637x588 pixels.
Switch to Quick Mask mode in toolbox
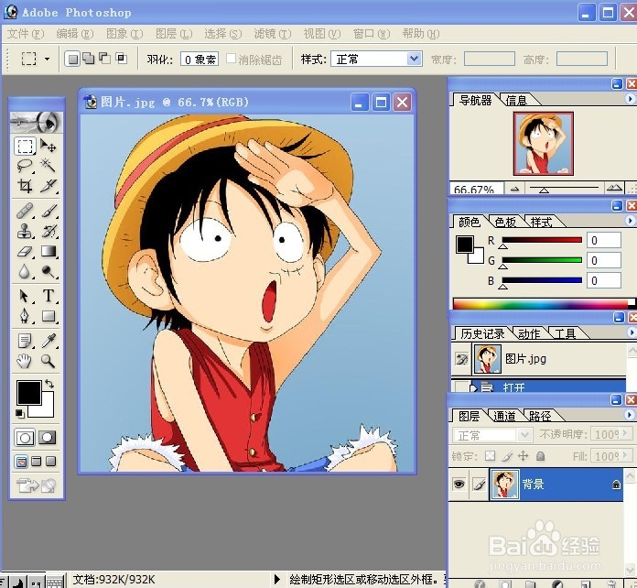pyautogui.click(x=47, y=438)
